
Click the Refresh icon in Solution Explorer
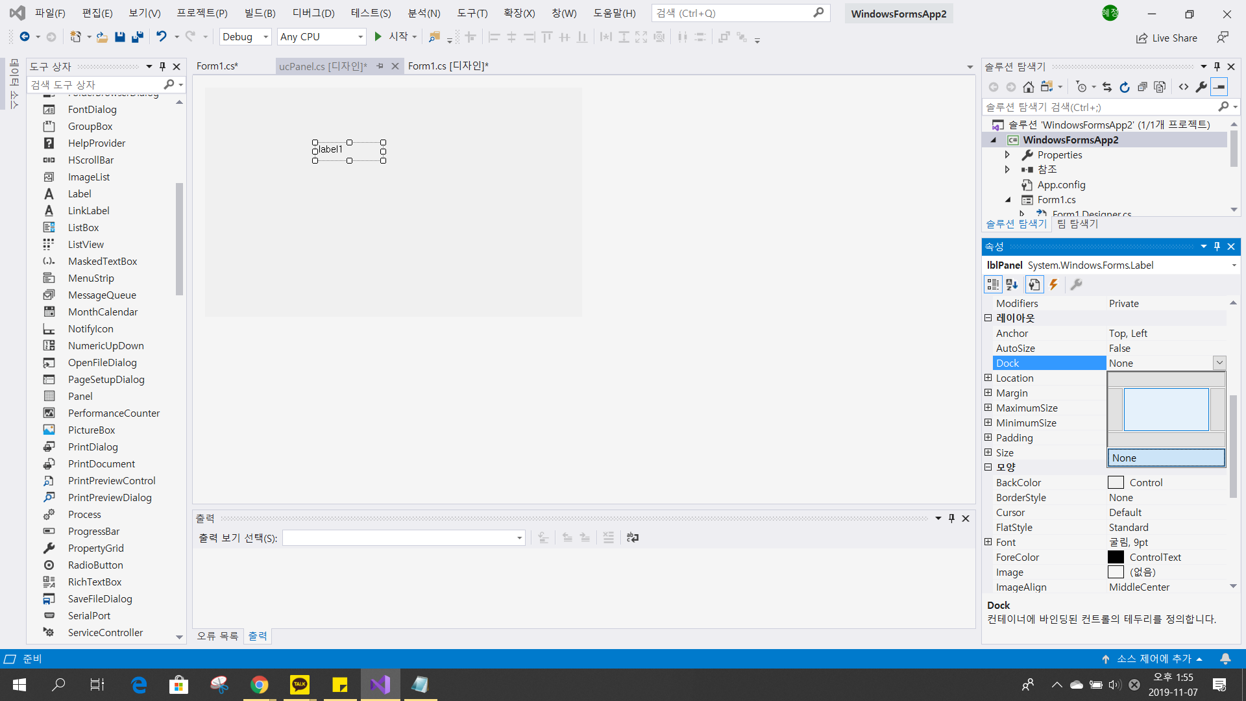tap(1125, 87)
